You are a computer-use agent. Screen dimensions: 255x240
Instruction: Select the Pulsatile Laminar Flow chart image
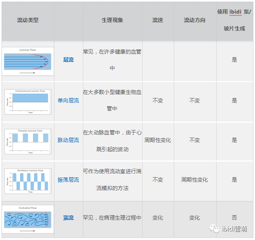click(x=27, y=140)
